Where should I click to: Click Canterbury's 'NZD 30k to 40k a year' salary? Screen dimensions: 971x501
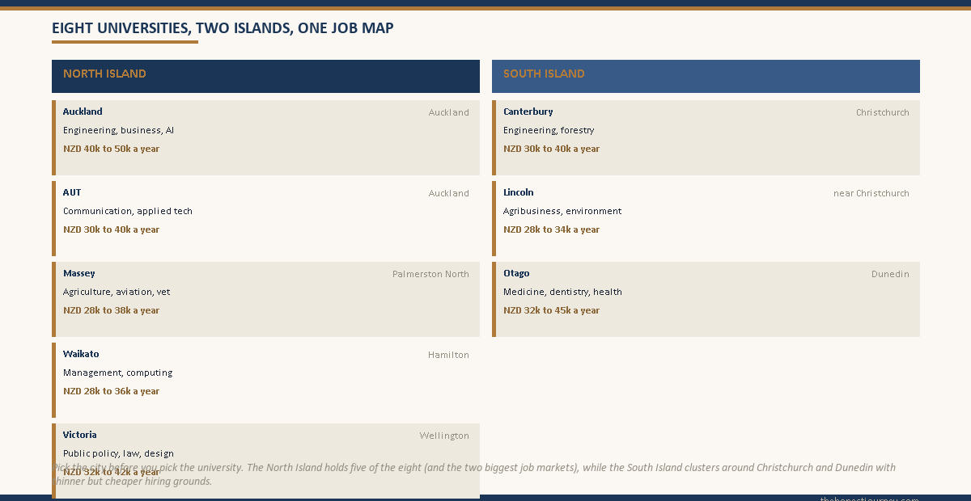pos(552,149)
